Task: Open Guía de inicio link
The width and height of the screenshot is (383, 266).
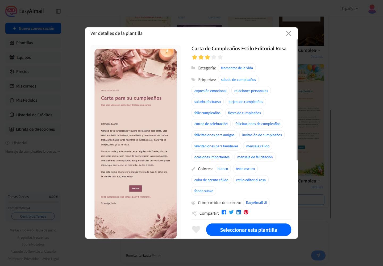Action: pyautogui.click(x=46, y=230)
